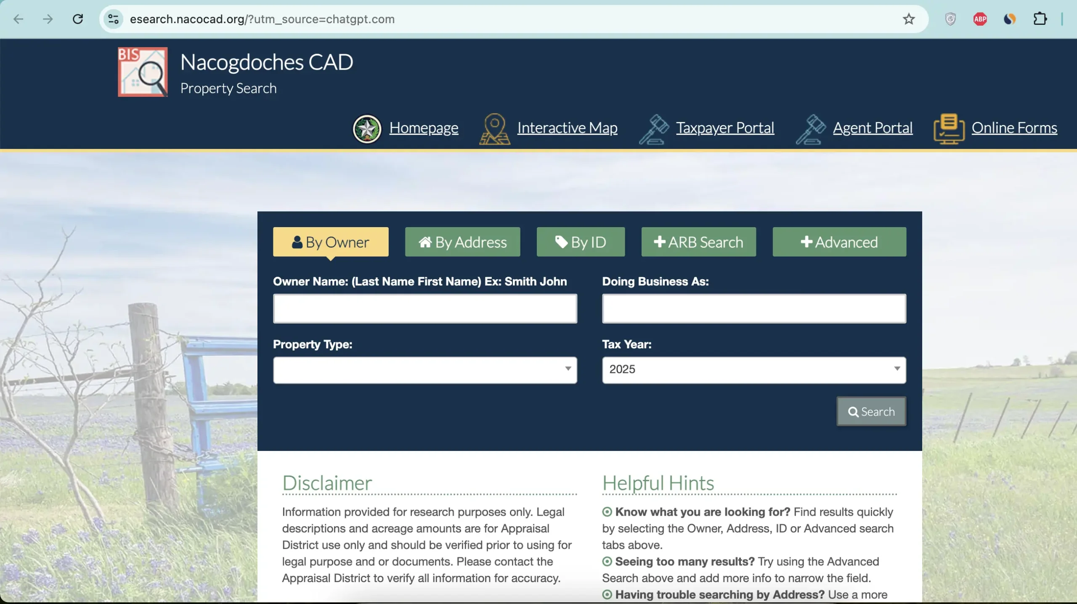Reload the page

[77, 19]
